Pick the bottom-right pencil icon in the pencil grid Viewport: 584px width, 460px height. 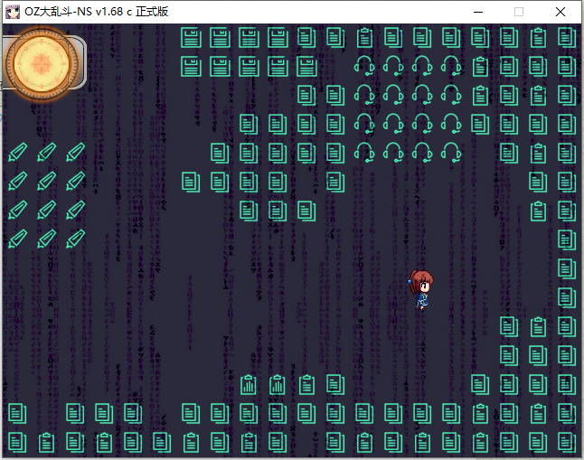[x=76, y=239]
